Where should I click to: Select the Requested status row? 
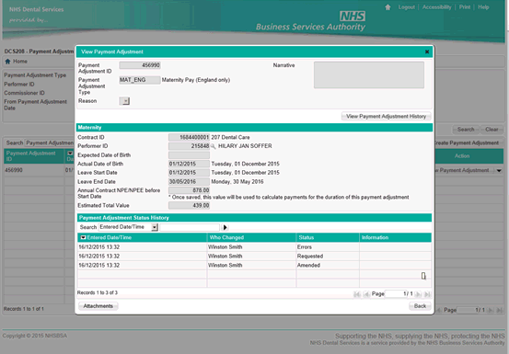(x=254, y=257)
